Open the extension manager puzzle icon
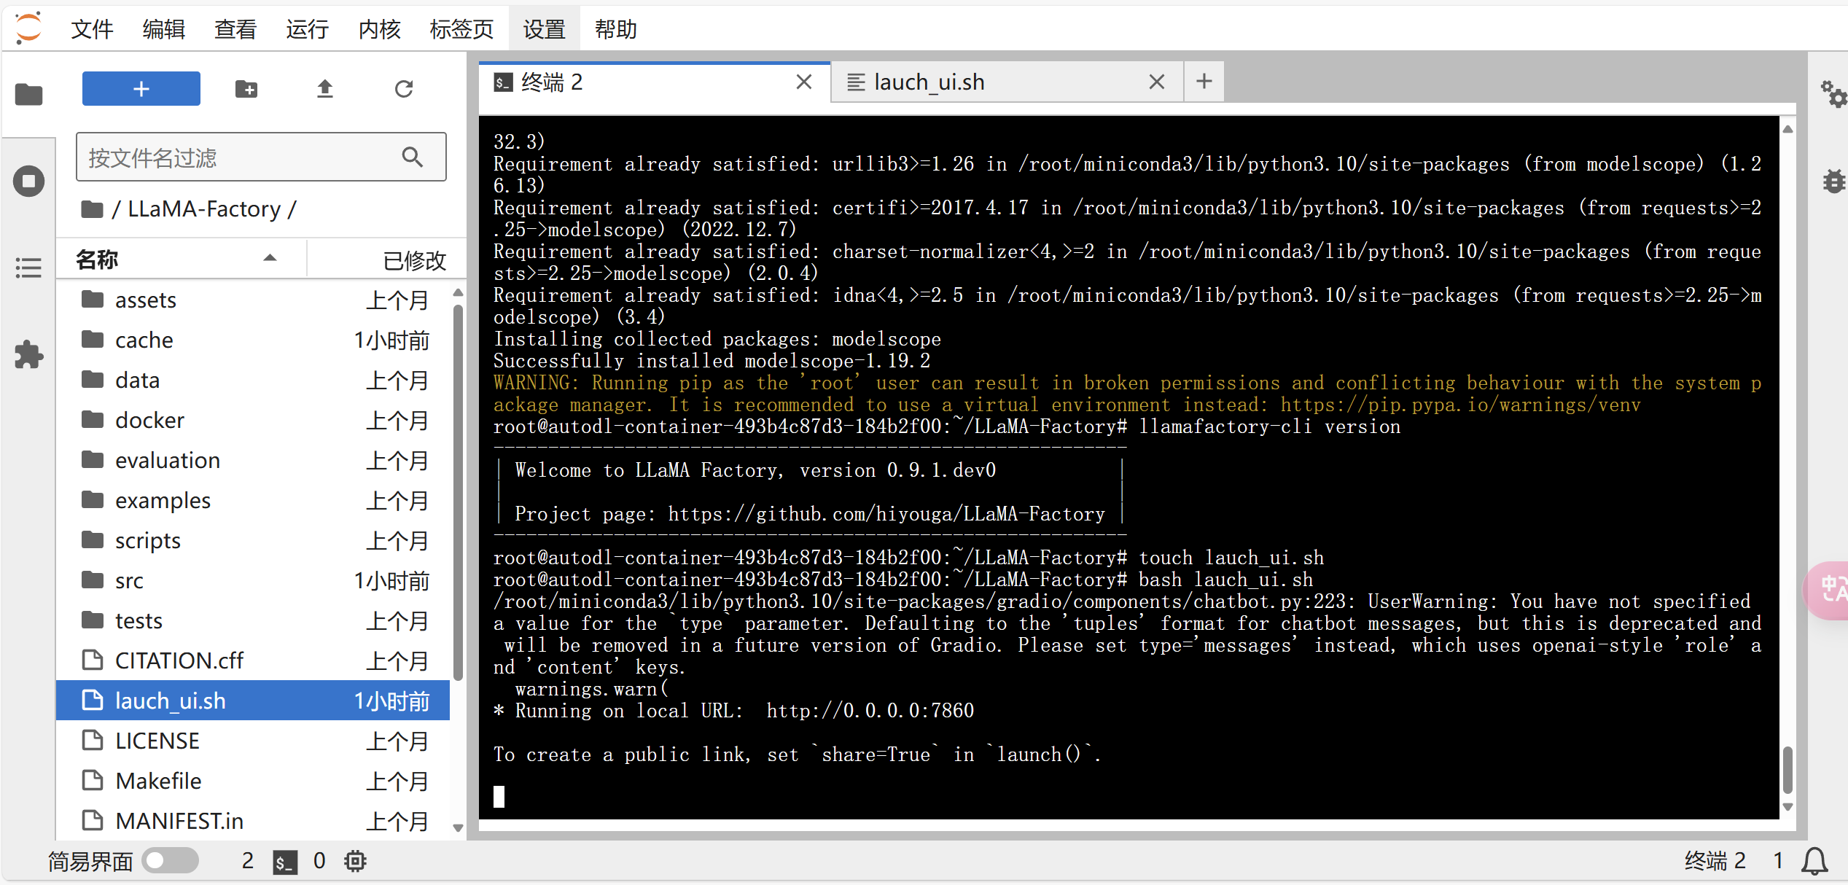Image resolution: width=1848 pixels, height=885 pixels. coord(28,355)
